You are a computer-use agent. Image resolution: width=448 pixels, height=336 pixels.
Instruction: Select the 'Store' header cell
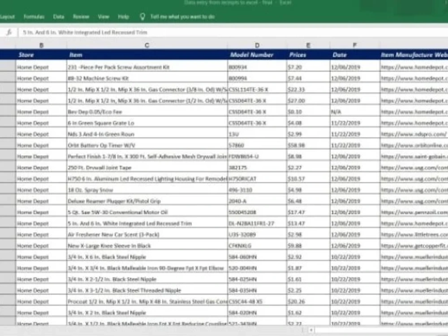tap(41, 55)
